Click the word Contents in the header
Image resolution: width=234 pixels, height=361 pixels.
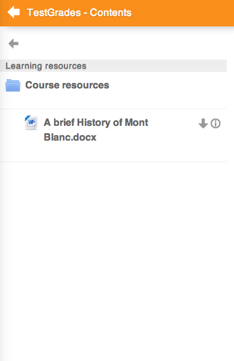tap(111, 13)
